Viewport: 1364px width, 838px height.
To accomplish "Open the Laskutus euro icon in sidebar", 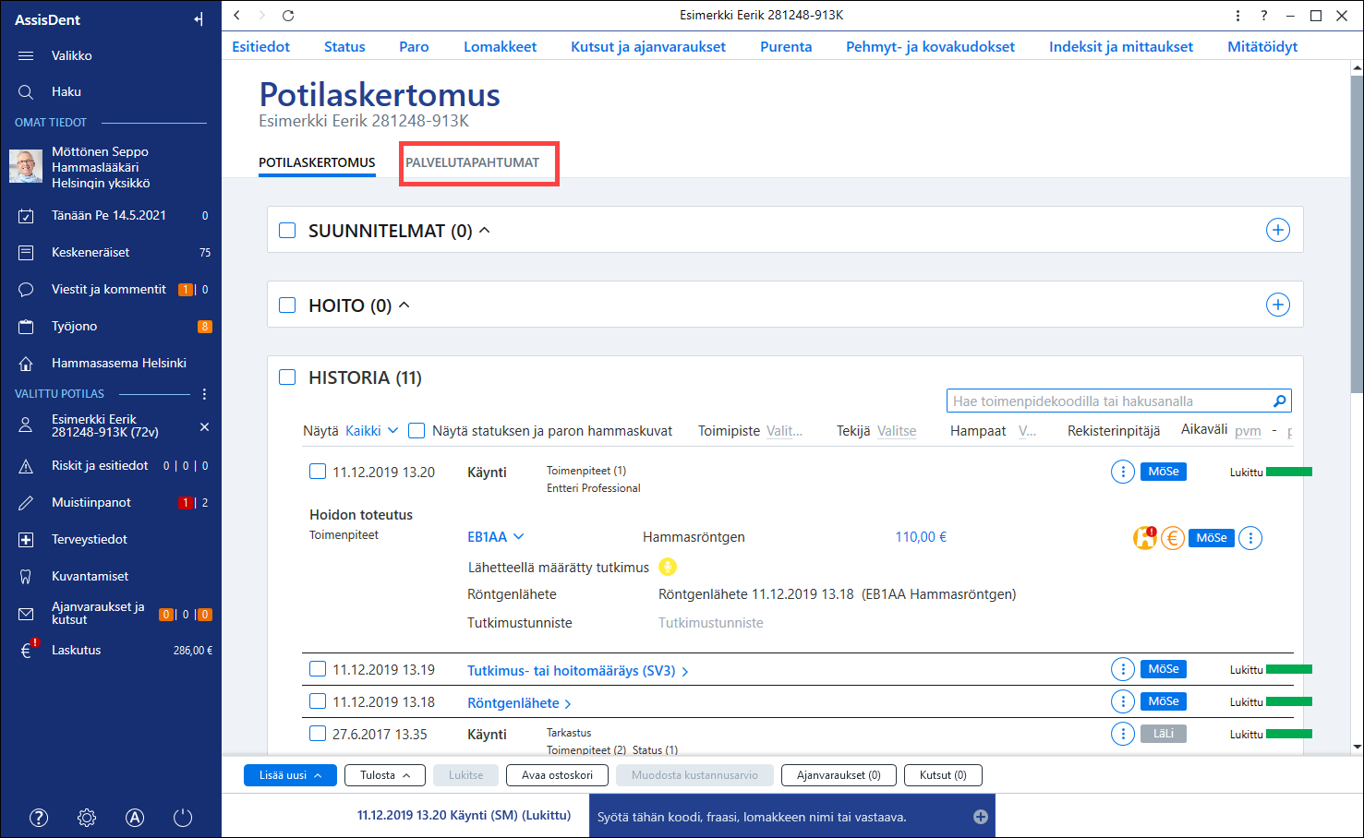I will tap(26, 650).
